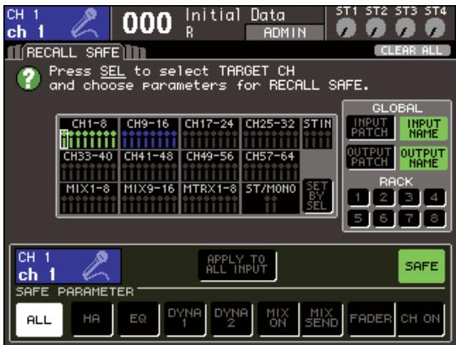Toggle RACK 3 recall safe
The height and width of the screenshot is (345, 456).
pyautogui.click(x=409, y=197)
